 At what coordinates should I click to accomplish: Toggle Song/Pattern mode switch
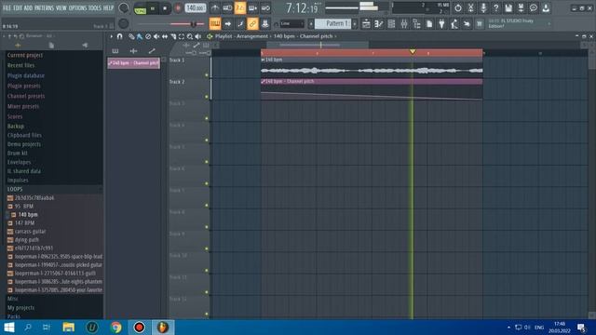coord(141,8)
